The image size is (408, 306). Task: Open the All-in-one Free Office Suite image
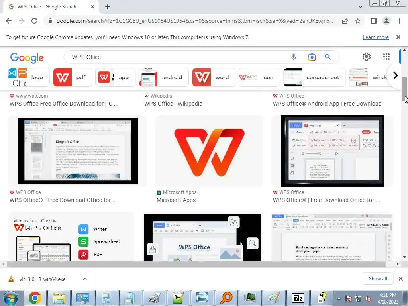71,236
